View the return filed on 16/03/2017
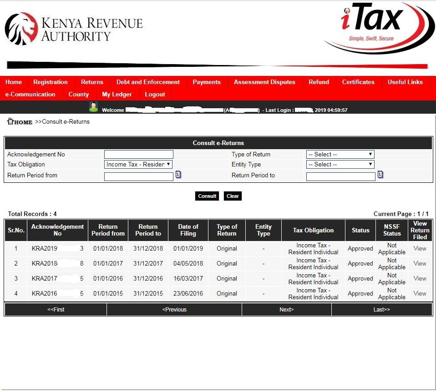Screen dimensions: 436x392 (x=420, y=278)
